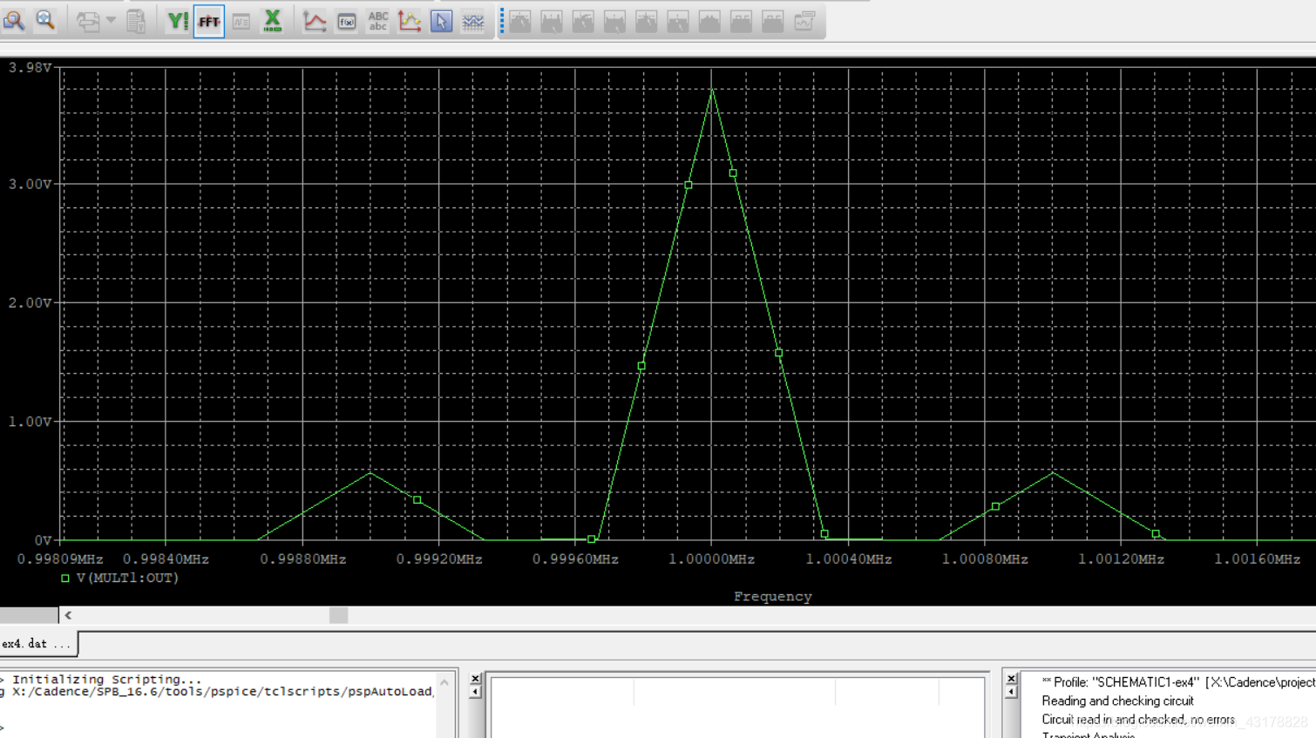Image resolution: width=1316 pixels, height=738 pixels.
Task: Open Evaluate Measurement f(x) icon
Action: 346,21
